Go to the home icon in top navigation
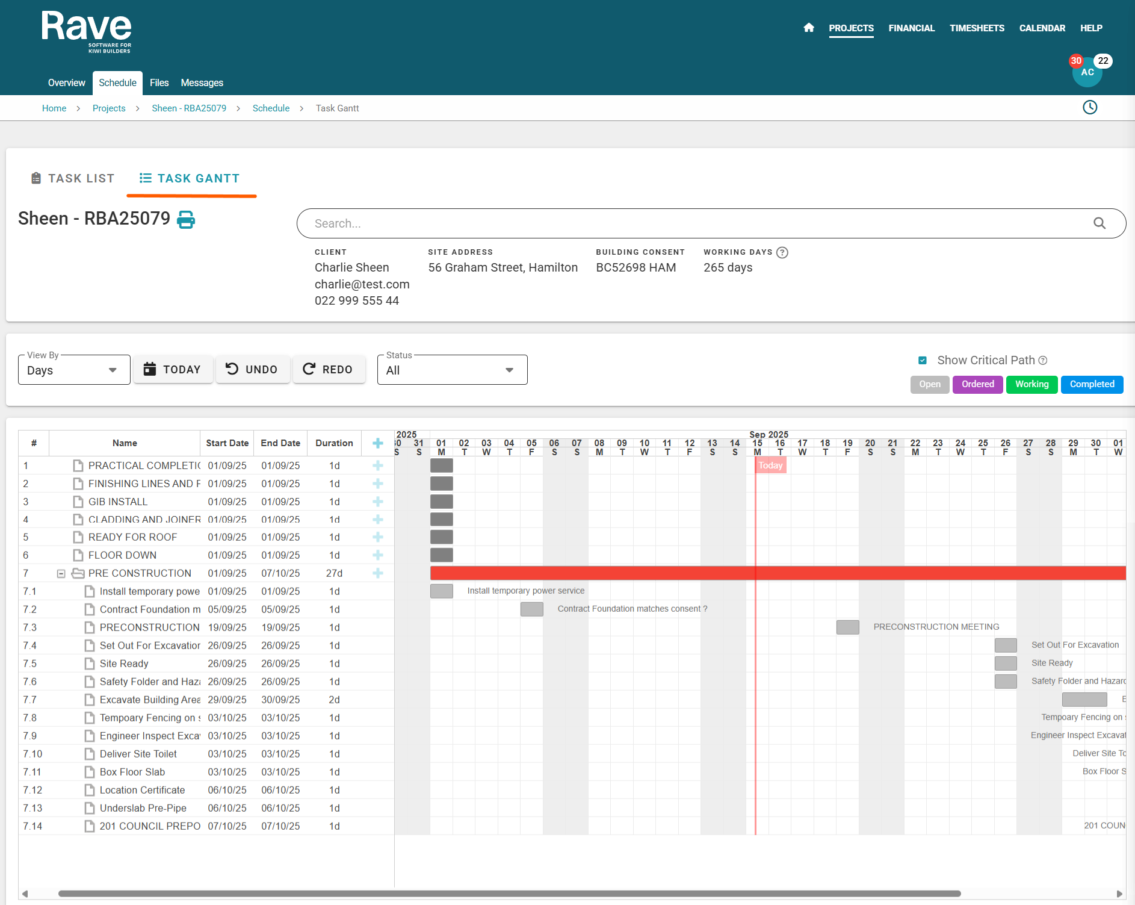This screenshot has width=1135, height=905. coord(809,28)
